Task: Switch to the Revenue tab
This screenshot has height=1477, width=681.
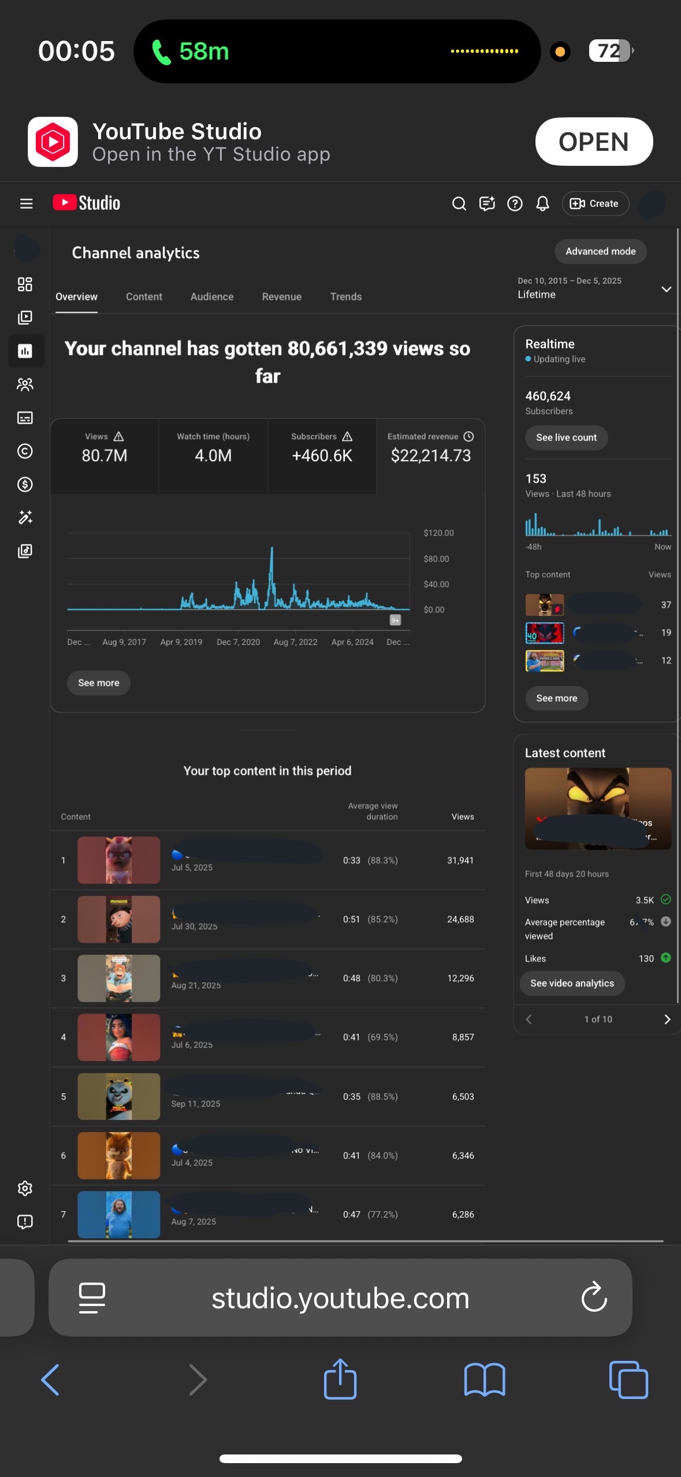Action: point(281,296)
